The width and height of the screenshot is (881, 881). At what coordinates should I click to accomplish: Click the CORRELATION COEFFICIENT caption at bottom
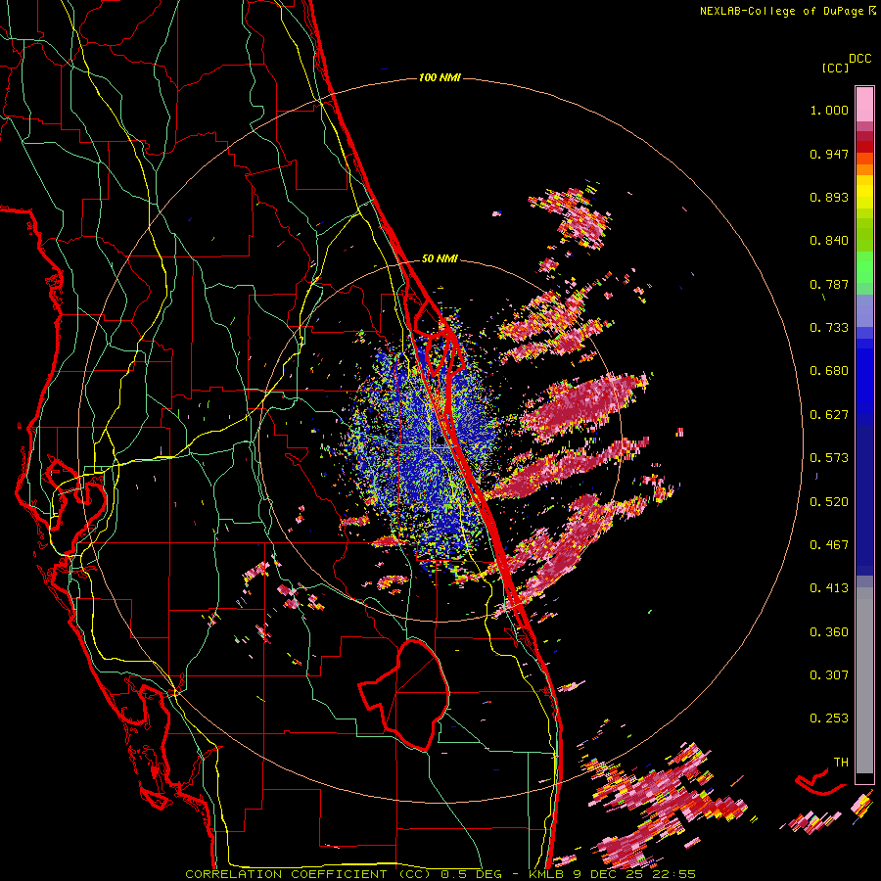click(x=440, y=874)
